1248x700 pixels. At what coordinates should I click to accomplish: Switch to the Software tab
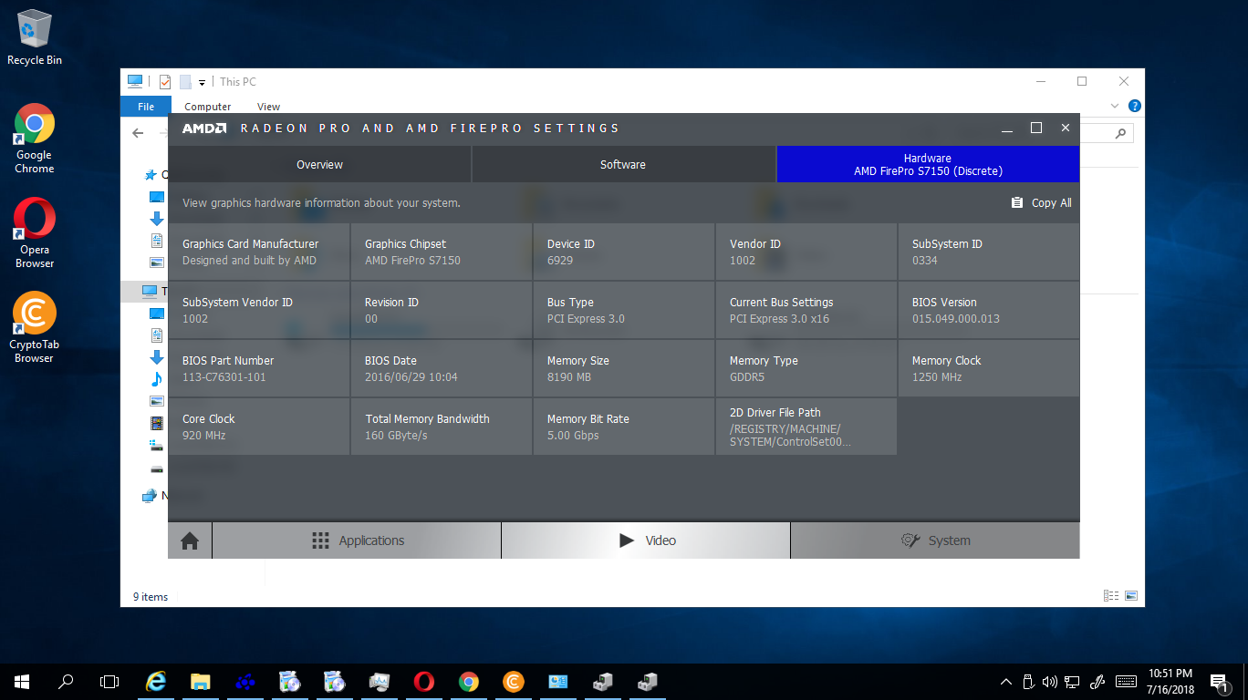tap(623, 165)
